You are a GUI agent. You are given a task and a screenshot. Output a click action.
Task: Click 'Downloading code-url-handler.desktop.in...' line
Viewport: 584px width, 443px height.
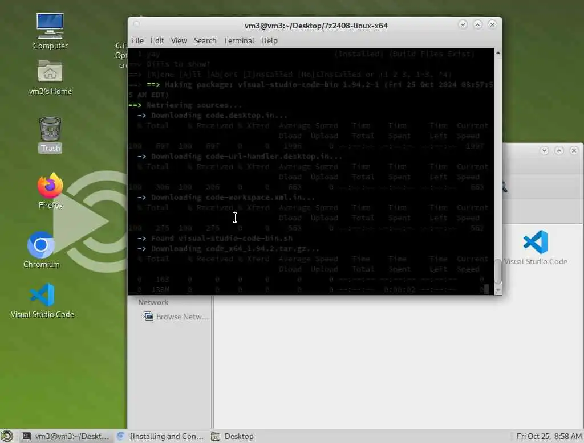coord(240,157)
